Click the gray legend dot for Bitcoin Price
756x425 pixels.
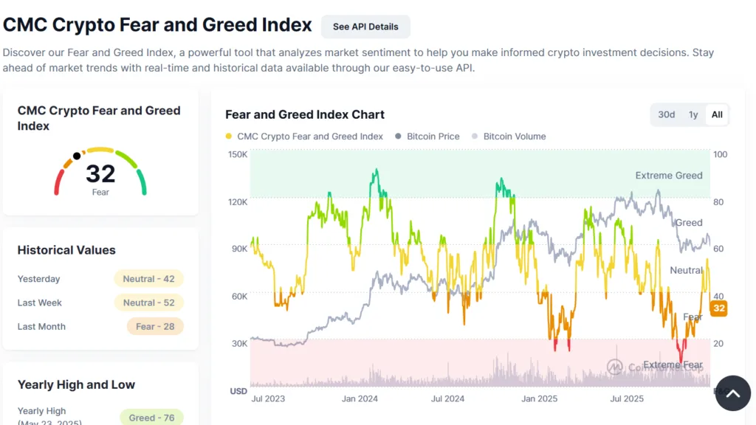click(x=397, y=137)
